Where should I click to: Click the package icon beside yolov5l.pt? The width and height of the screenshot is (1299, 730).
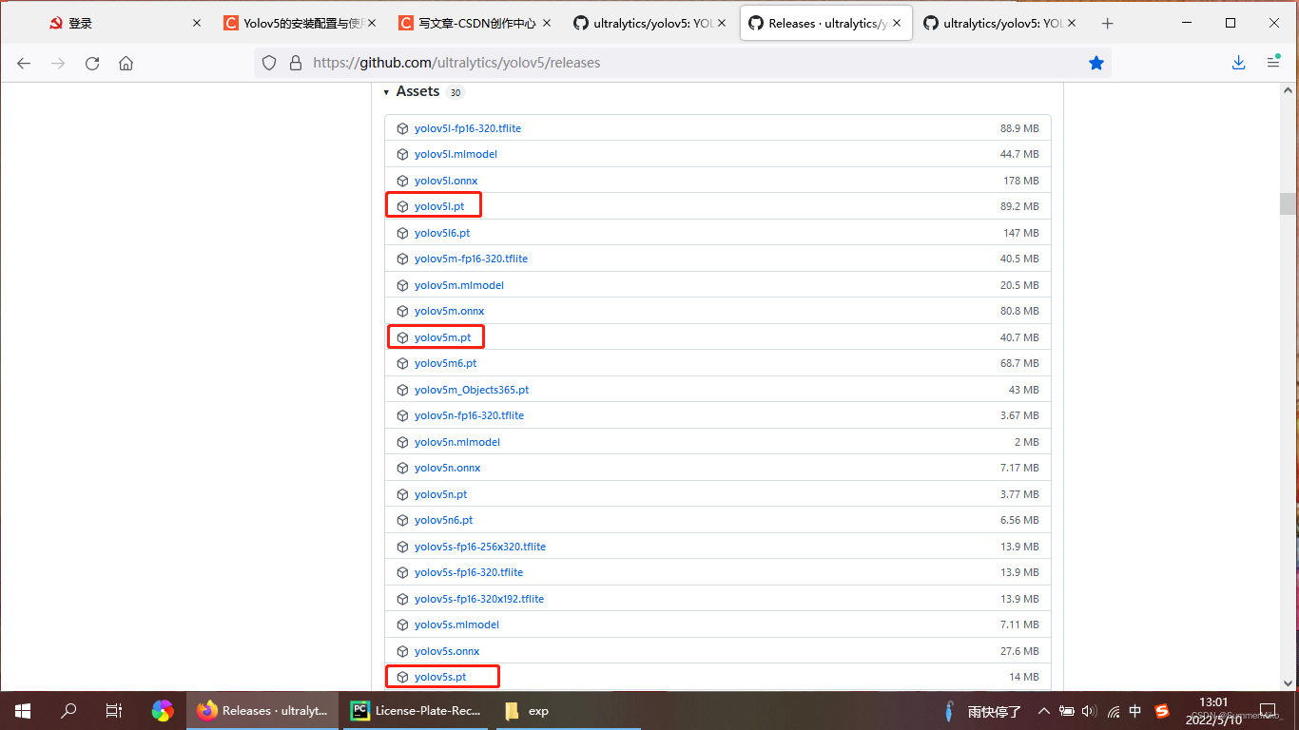(x=402, y=206)
